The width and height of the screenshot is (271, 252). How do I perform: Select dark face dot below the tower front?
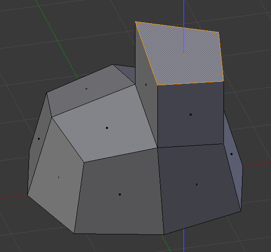click(196, 184)
